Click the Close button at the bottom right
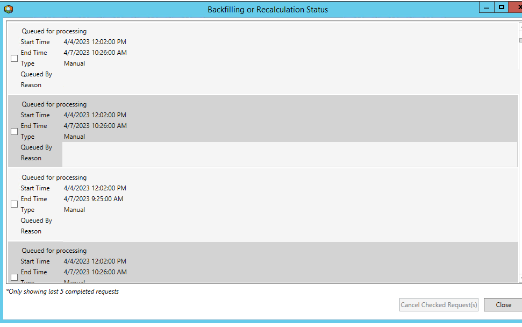 [503, 305]
